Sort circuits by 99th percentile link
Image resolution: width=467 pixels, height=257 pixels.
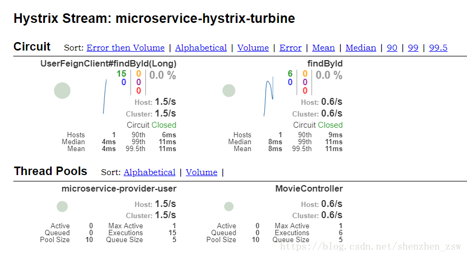[x=413, y=47]
